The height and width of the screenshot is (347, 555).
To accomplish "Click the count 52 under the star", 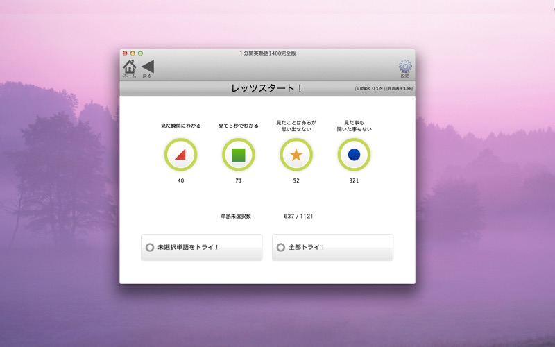I will coord(296,180).
